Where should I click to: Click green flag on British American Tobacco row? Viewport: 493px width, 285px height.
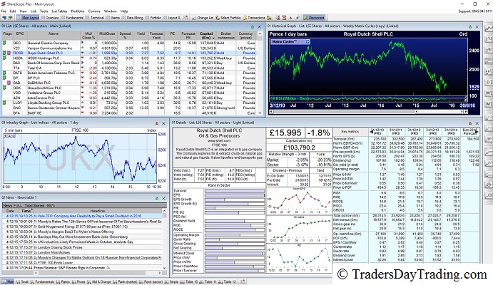pyautogui.click(x=4, y=73)
